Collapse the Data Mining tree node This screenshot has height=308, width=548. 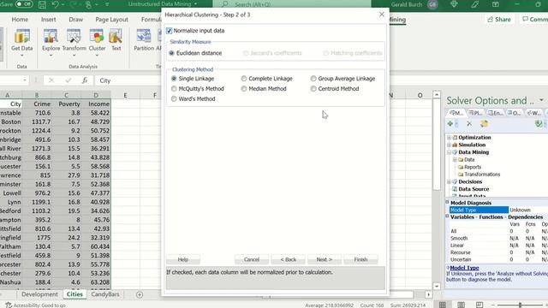pyautogui.click(x=449, y=152)
